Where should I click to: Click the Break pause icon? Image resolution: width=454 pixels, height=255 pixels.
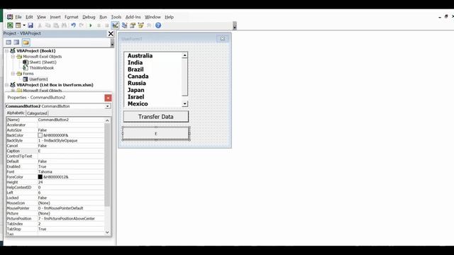pos(99,25)
